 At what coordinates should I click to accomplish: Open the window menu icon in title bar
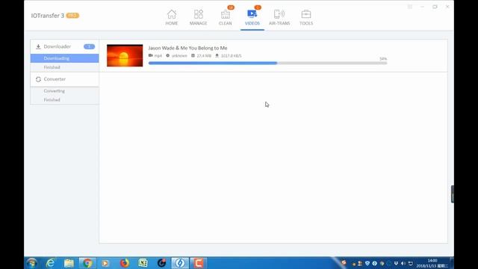point(410,7)
